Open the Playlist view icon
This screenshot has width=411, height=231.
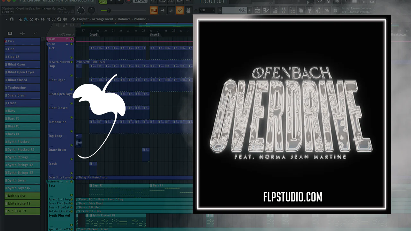click(x=258, y=11)
